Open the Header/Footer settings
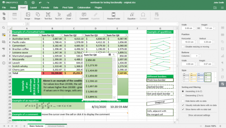226x128 pixels. (113, 16)
